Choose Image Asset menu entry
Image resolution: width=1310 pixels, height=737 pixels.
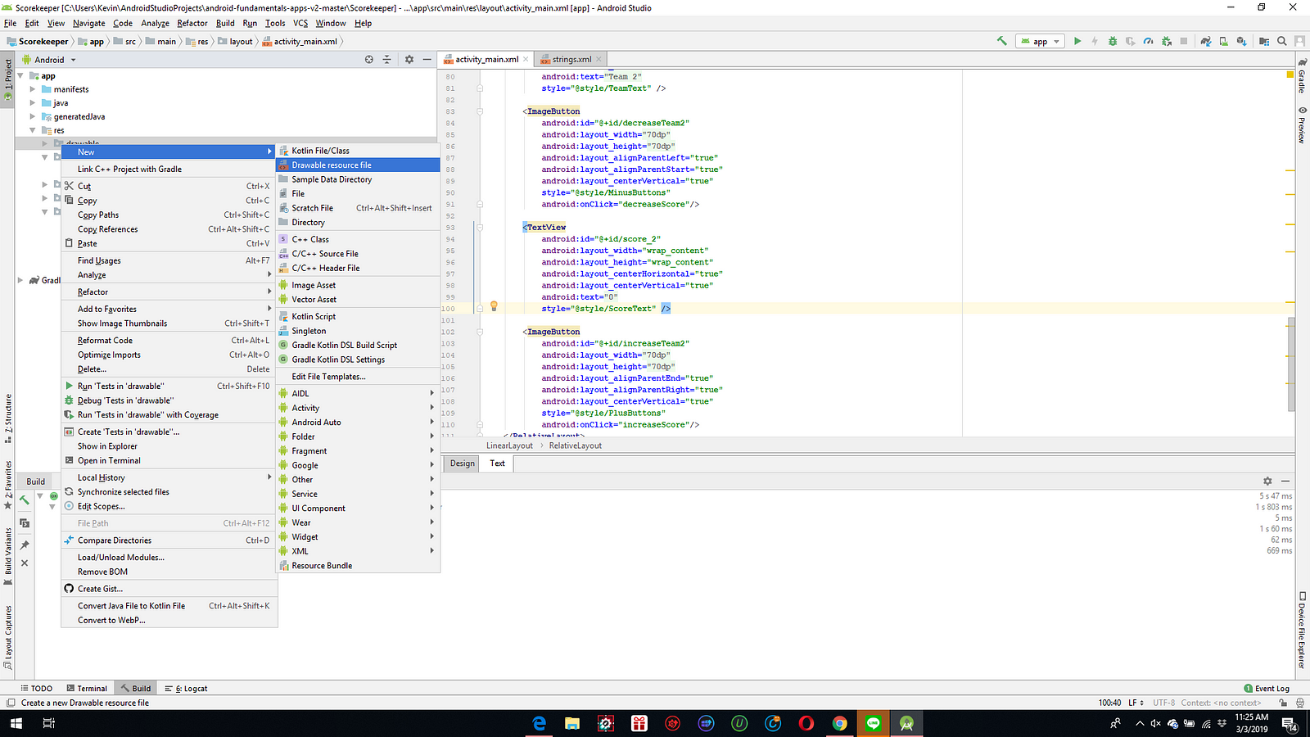tap(359, 285)
